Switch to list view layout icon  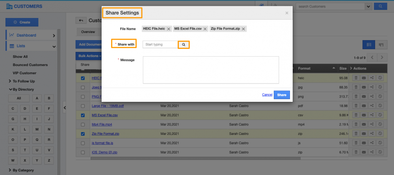click(x=369, y=45)
